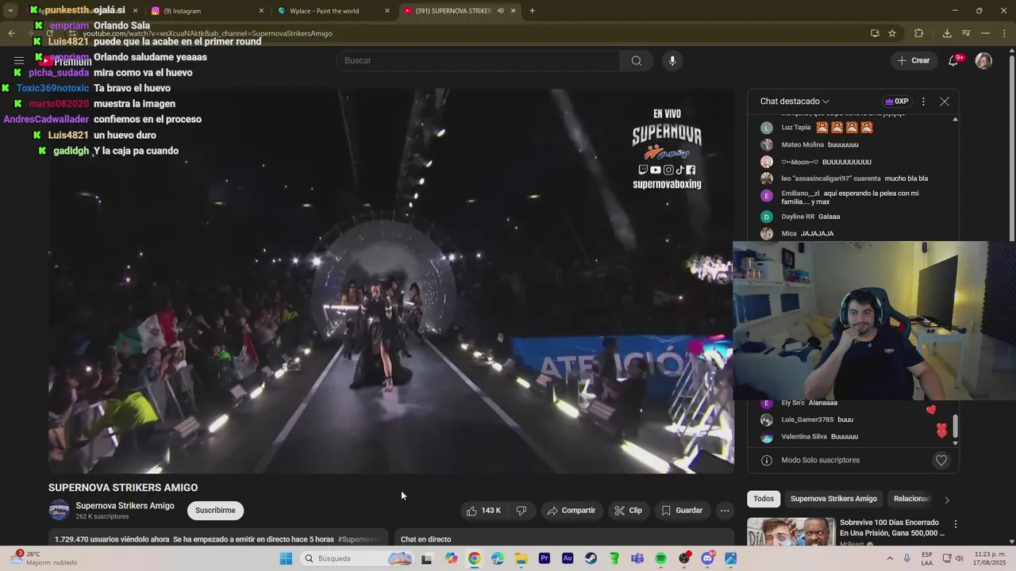Open the account avatar menu
The width and height of the screenshot is (1016, 571).
[983, 60]
